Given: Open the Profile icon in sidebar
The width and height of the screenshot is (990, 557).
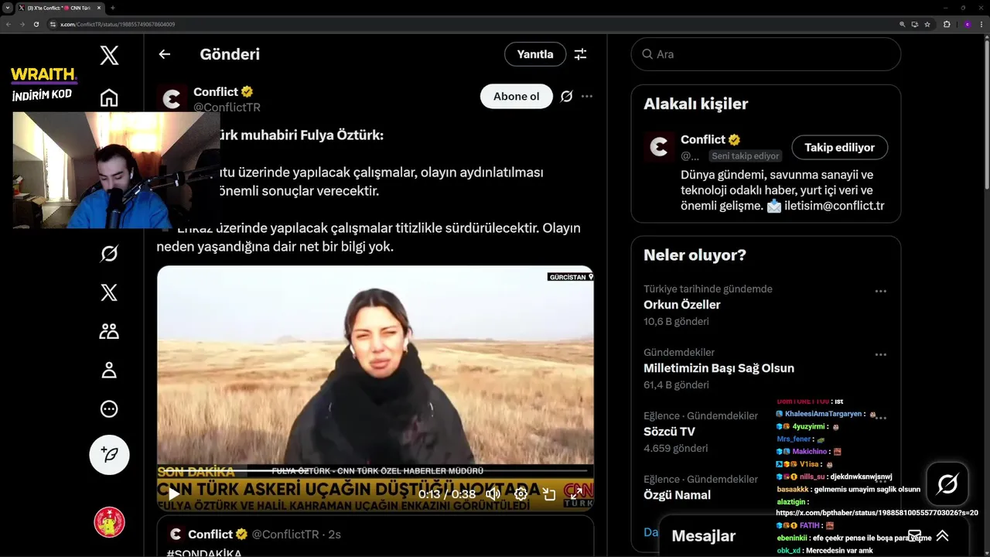Looking at the screenshot, I should [109, 370].
